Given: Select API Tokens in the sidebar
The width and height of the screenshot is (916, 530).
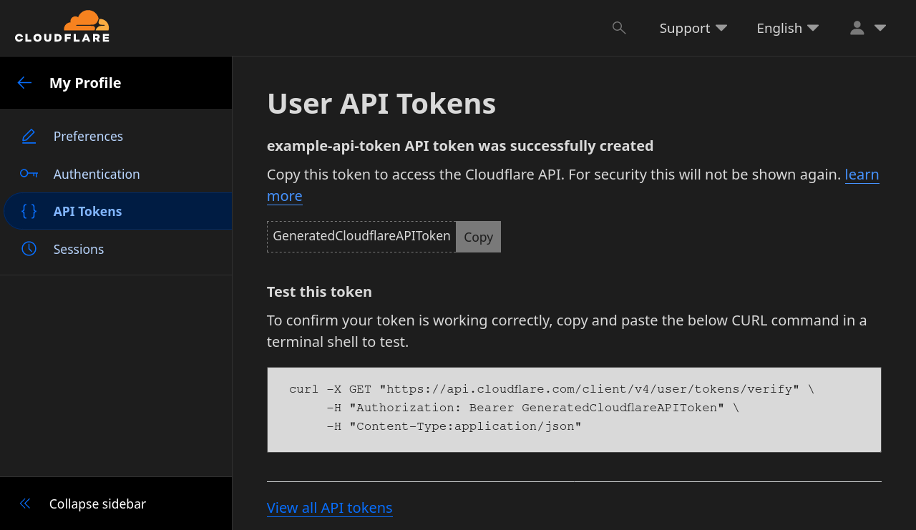Looking at the screenshot, I should tap(87, 211).
